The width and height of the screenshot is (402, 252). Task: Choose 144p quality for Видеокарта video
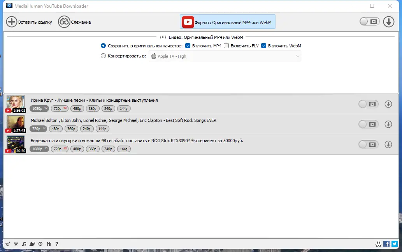[x=124, y=149]
